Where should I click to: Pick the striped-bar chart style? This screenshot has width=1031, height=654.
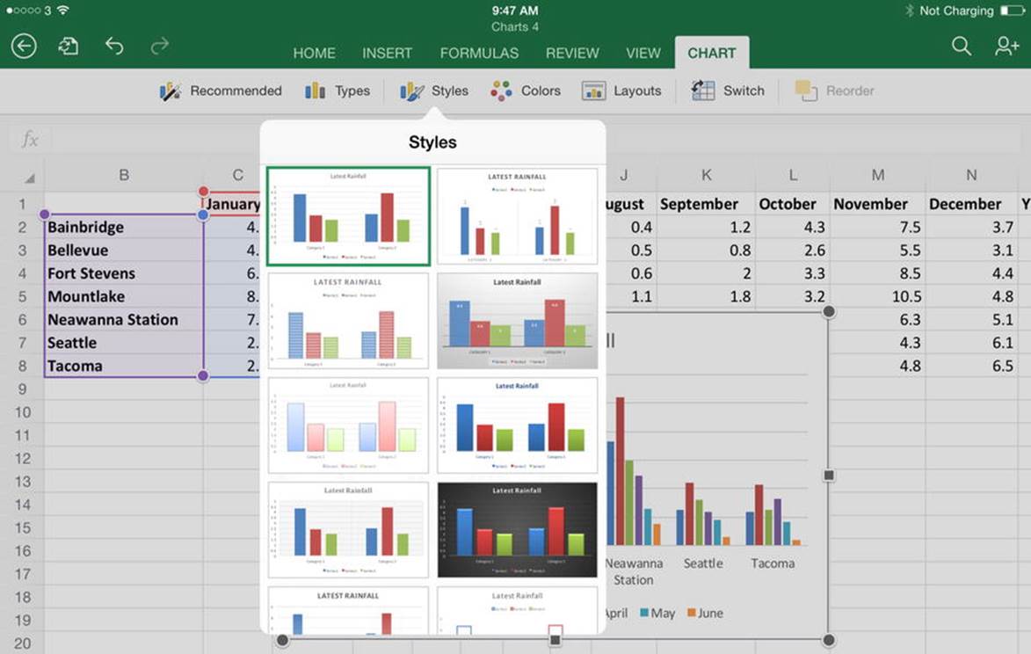click(348, 321)
